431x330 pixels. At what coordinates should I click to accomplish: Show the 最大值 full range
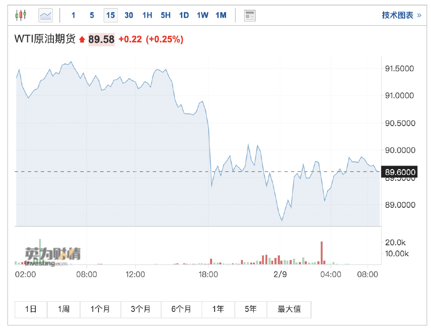pos(289,309)
